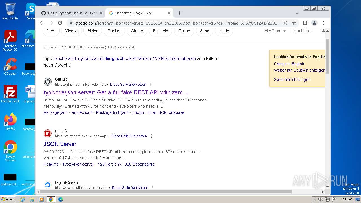
Task: Open typicode/json-server result title
Action: [x=116, y=92]
